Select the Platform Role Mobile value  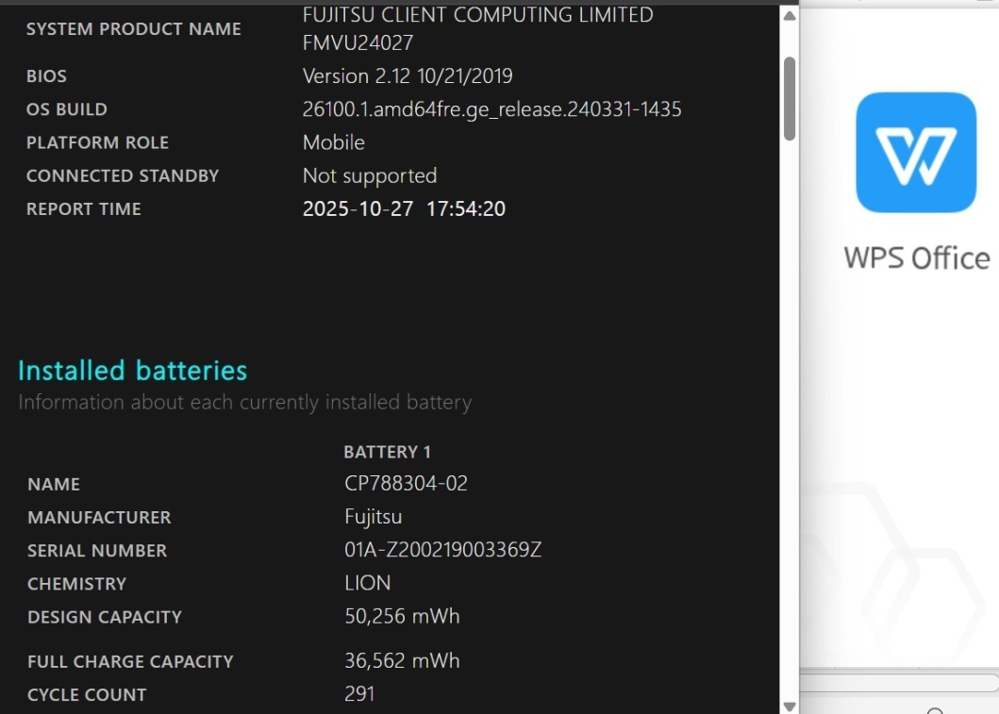[334, 142]
